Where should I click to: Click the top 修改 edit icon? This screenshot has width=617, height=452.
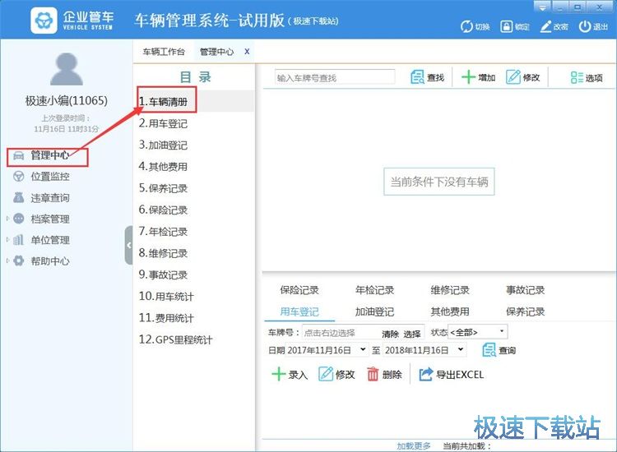coord(513,77)
